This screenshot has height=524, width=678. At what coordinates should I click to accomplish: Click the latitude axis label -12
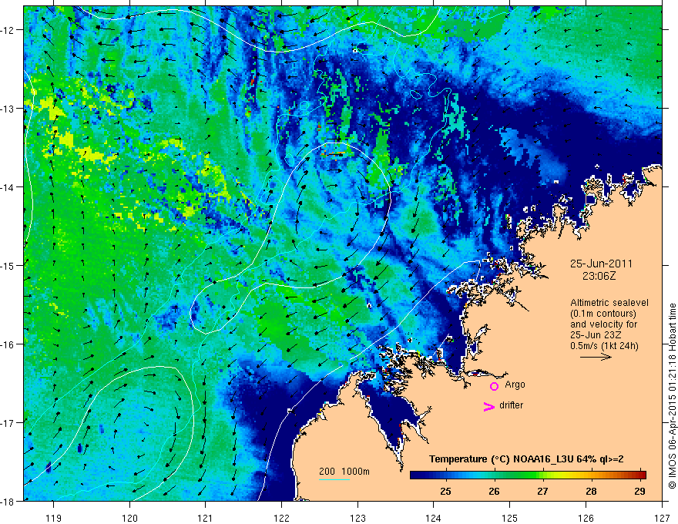point(8,30)
